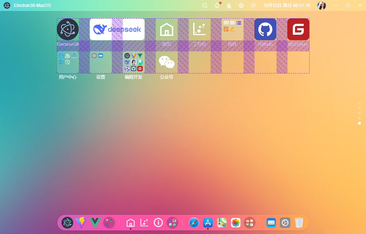Open the deepseek widget card
The image size is (366, 234).
117,29
